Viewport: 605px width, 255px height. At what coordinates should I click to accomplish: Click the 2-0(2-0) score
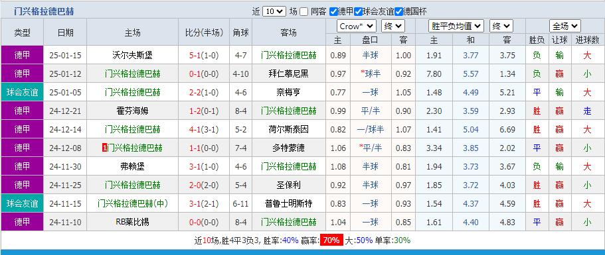coord(204,185)
